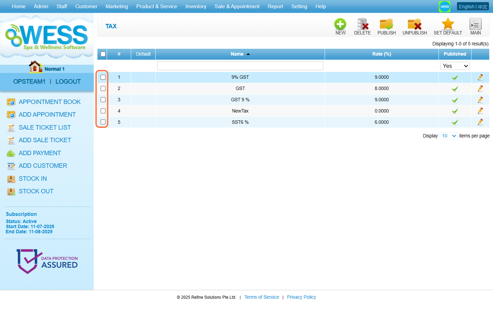Edit the SST6 % tax with the pencil icon

480,122
